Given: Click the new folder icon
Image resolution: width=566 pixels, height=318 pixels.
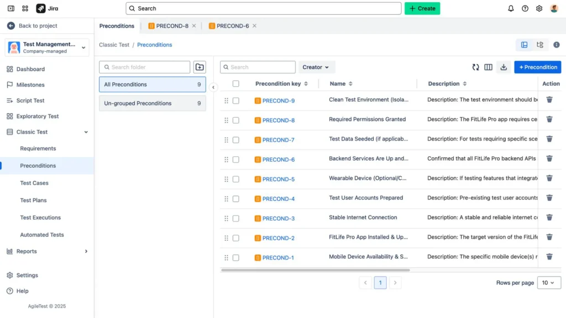Looking at the screenshot, I should pyautogui.click(x=200, y=67).
